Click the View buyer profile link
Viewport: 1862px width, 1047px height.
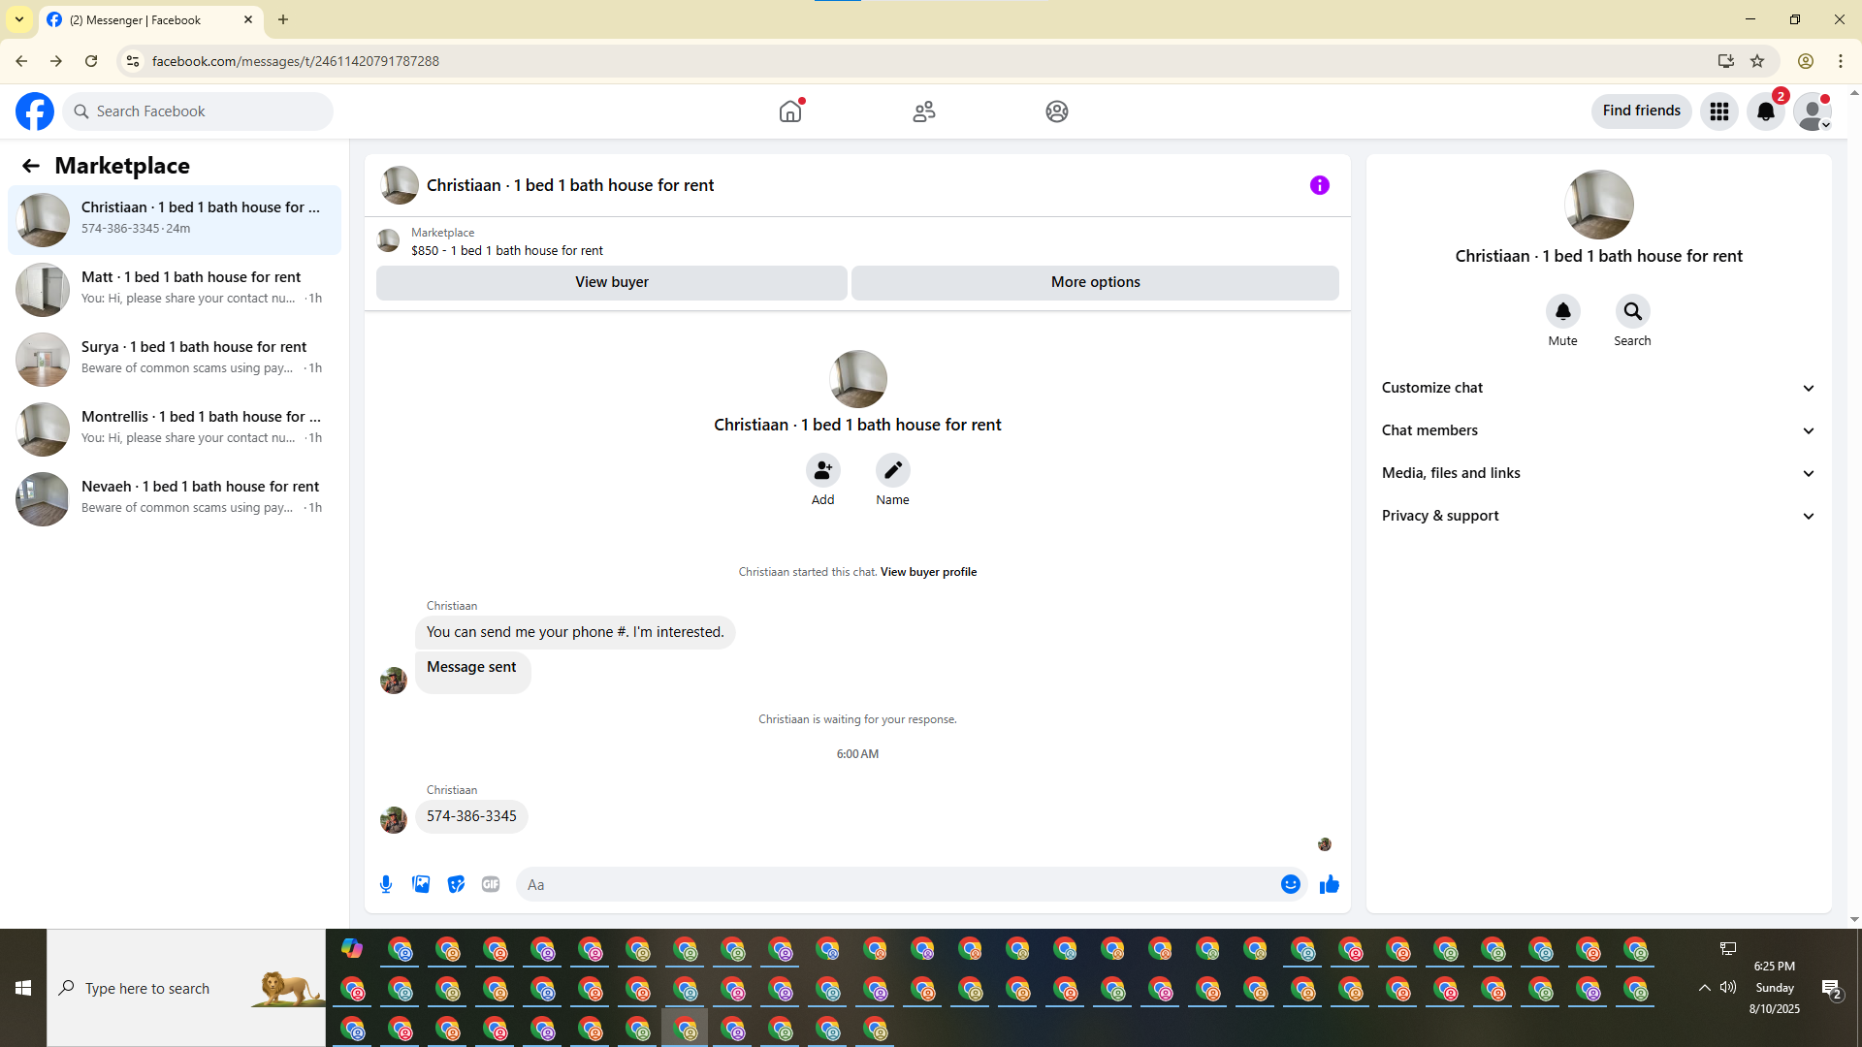coord(928,572)
